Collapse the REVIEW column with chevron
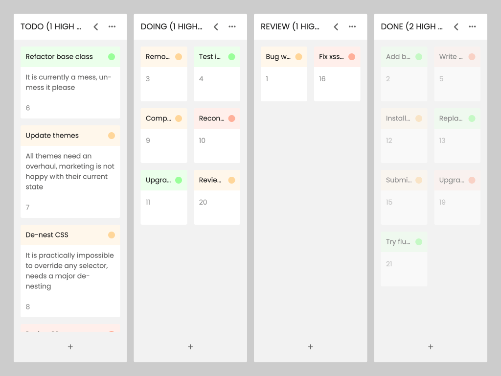This screenshot has width=501, height=376. pos(336,27)
